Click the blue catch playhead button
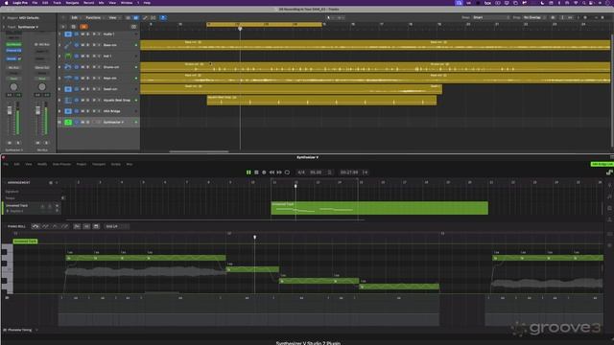The height and width of the screenshot is (345, 614). tap(163, 17)
